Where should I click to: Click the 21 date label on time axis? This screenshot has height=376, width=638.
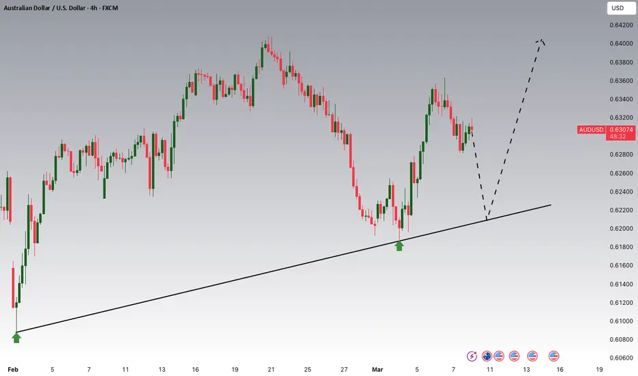click(x=271, y=369)
